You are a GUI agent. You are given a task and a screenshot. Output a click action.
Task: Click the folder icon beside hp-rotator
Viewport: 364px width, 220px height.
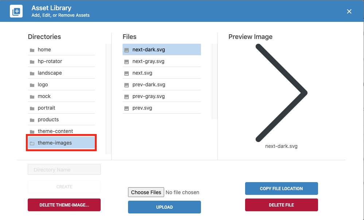click(32, 61)
